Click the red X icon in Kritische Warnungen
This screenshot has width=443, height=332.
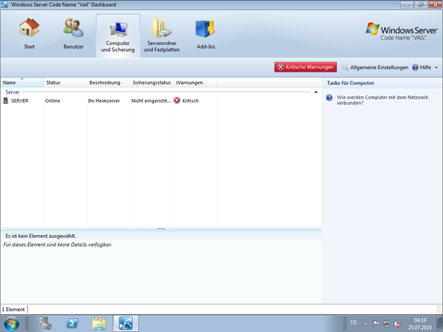click(x=280, y=67)
